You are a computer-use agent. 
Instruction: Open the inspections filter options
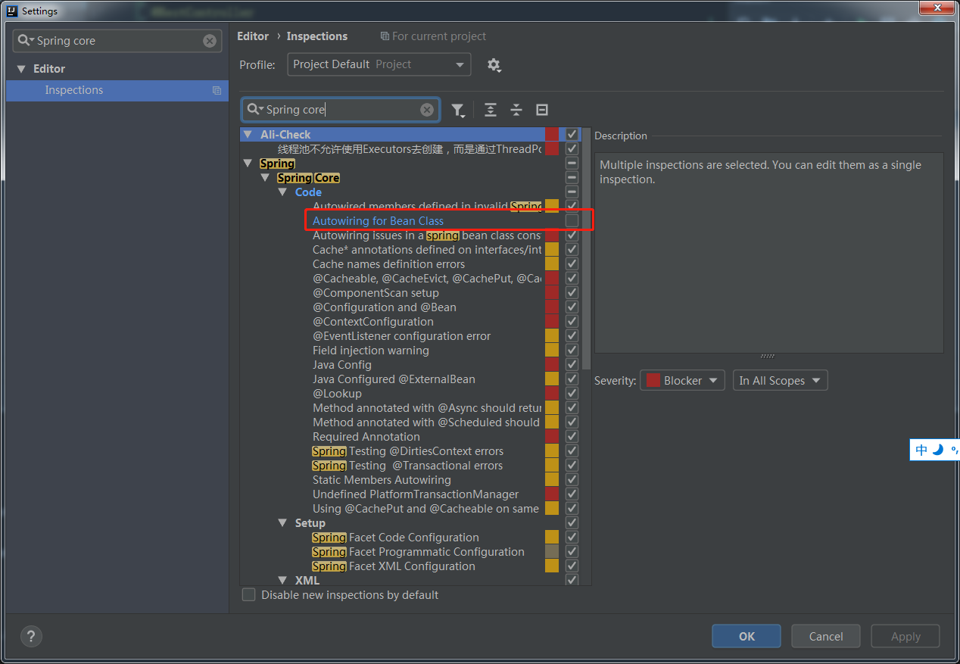[x=458, y=110]
